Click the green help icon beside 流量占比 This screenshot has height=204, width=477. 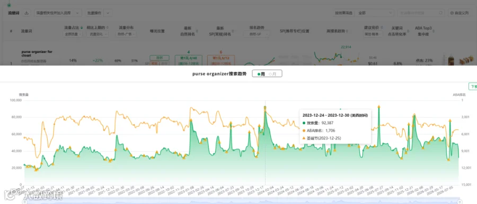[x=82, y=27]
